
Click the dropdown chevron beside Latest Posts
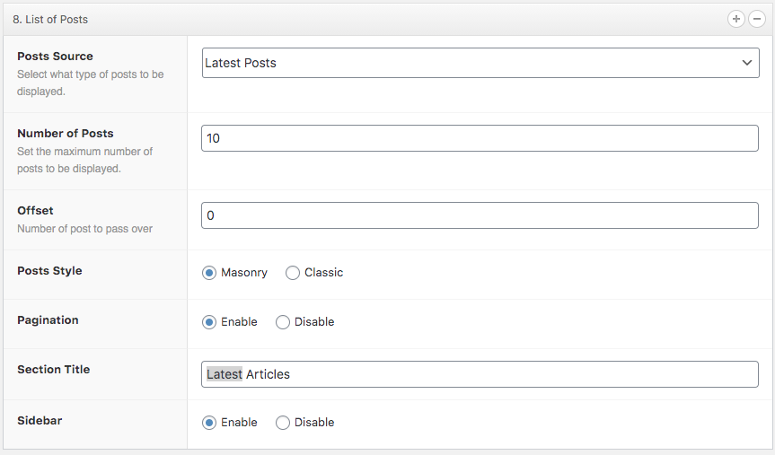[747, 63]
